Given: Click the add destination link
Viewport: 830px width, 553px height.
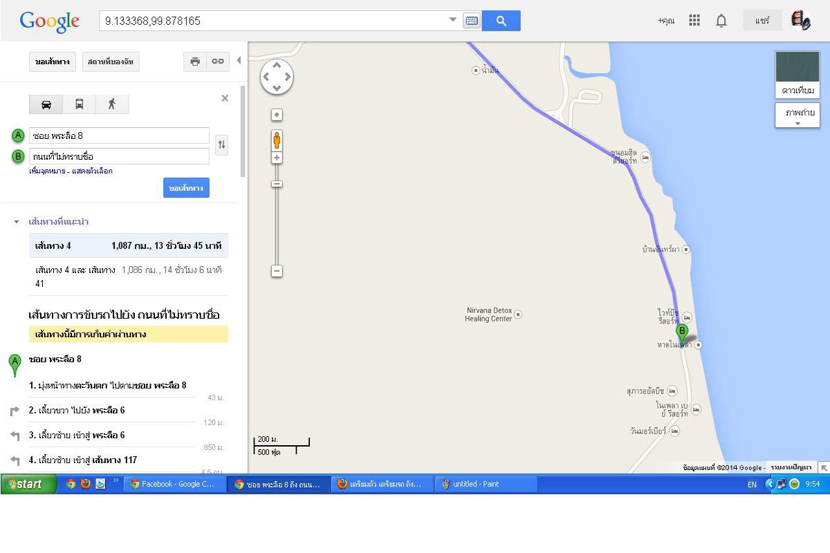Looking at the screenshot, I should [47, 171].
